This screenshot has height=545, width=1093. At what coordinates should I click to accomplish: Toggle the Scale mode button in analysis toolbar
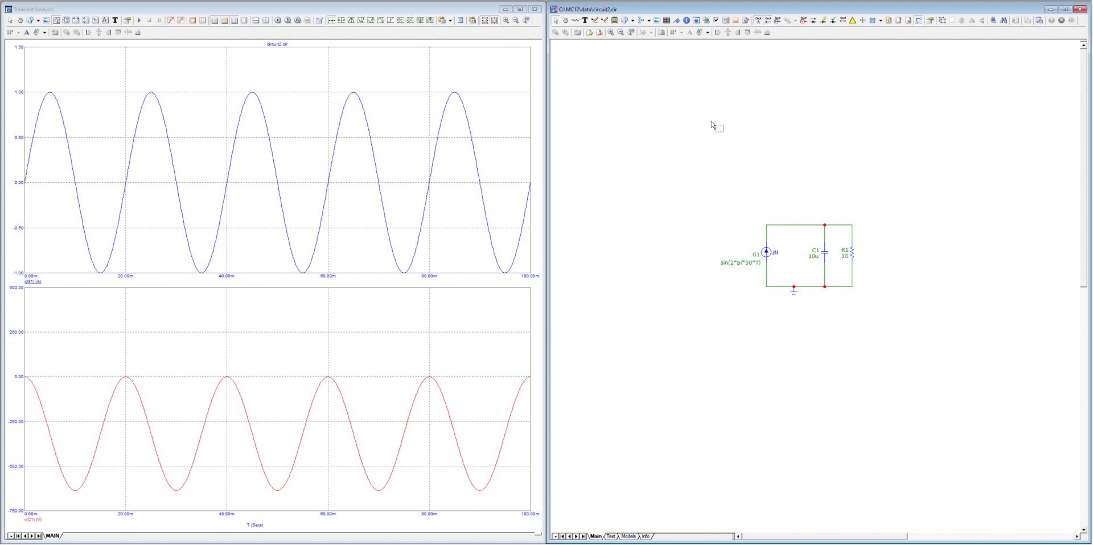pos(57,20)
